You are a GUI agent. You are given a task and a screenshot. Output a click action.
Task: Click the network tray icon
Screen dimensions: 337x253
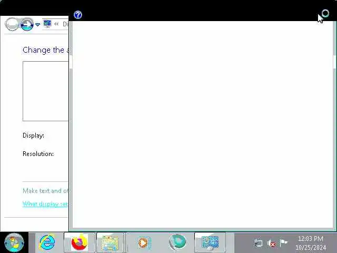(259, 244)
